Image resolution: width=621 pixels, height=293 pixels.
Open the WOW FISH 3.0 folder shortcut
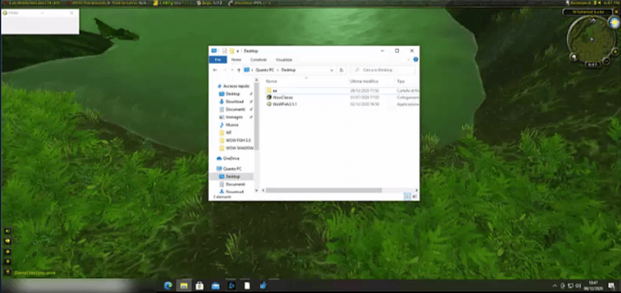pyautogui.click(x=238, y=140)
